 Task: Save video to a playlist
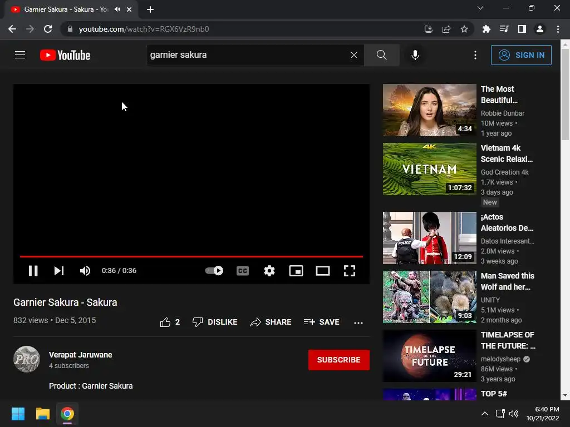coord(322,322)
